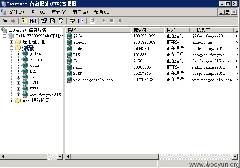Open the 帮助(H) menu
Viewport: 240px width, 168px height.
102,12
